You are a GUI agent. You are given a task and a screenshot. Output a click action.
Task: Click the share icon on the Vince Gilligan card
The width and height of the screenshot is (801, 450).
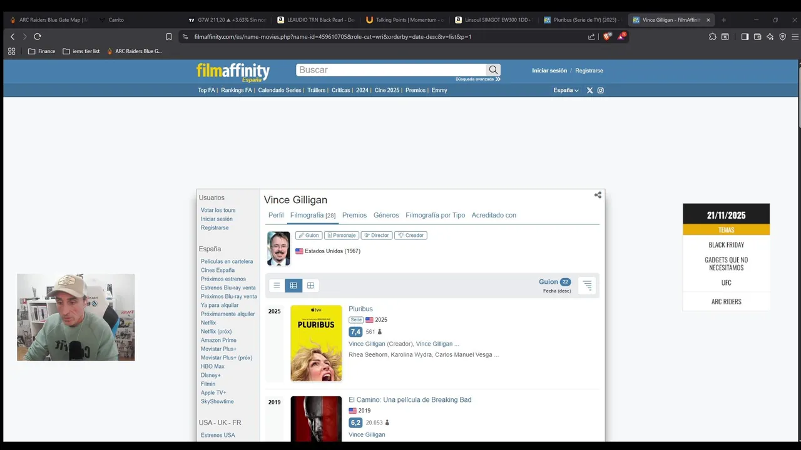(x=598, y=195)
